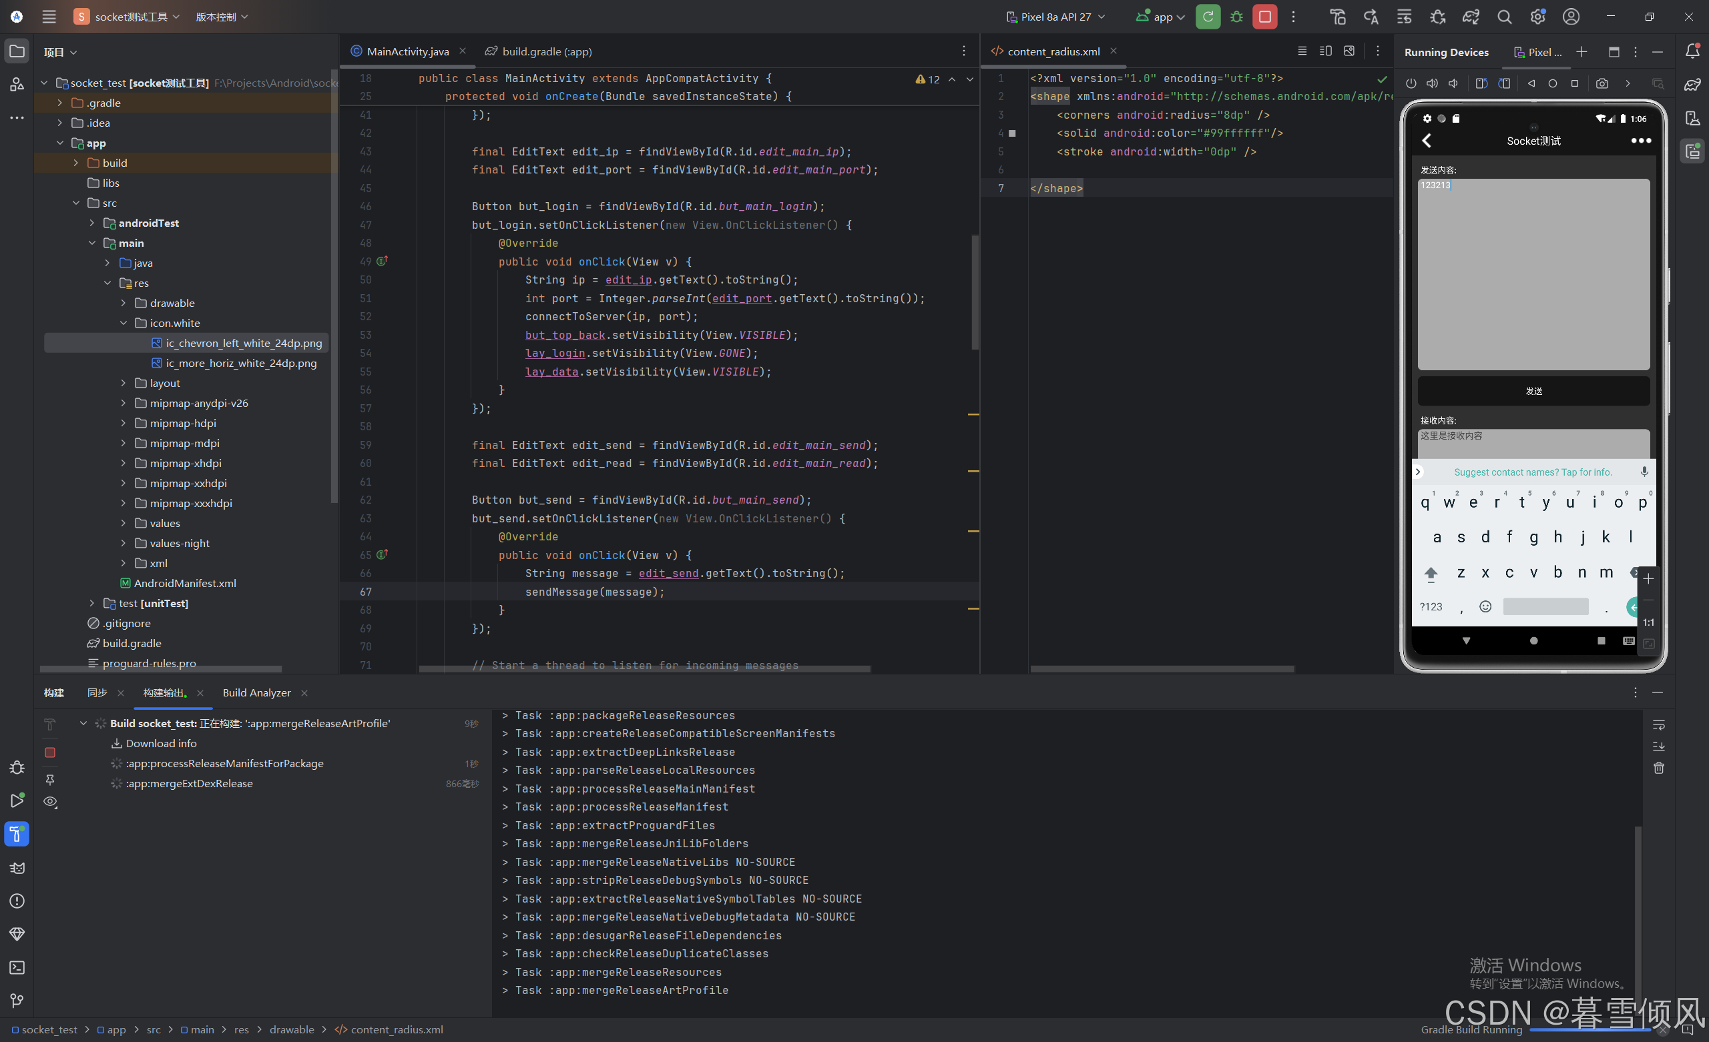This screenshot has width=1709, height=1042.
Task: Toggle pin tab icon in build panel
Action: [x=50, y=779]
